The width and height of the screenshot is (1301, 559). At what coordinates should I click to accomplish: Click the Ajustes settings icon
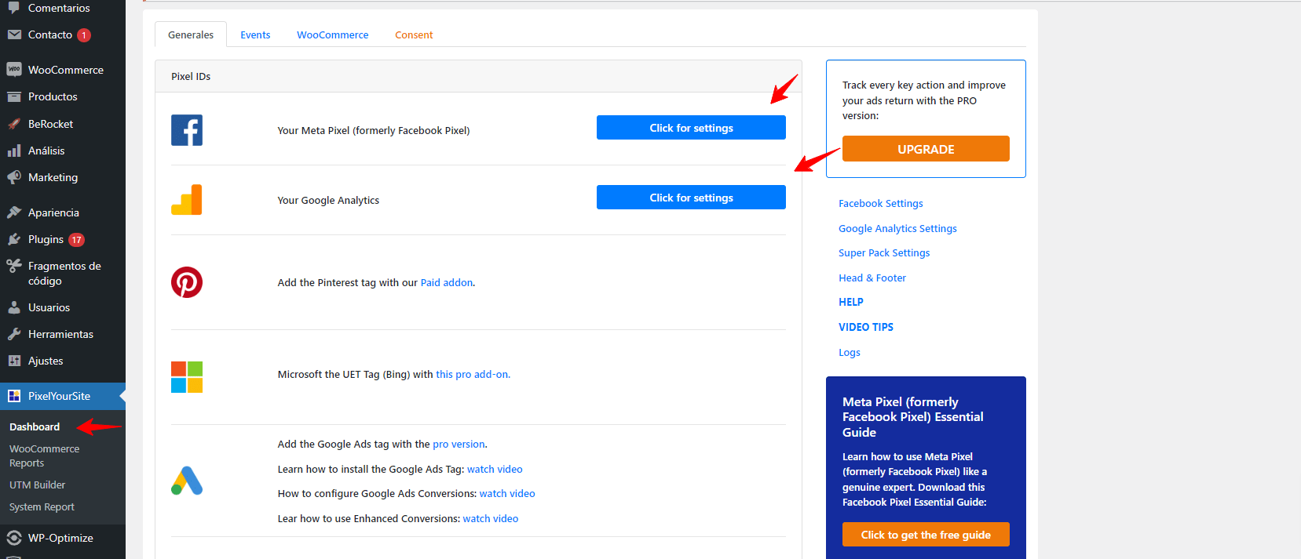click(14, 361)
